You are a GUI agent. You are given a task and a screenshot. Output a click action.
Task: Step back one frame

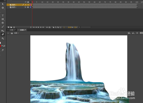[x=36, y=27]
